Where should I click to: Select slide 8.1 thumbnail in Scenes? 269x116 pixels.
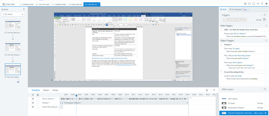(x=13, y=25)
